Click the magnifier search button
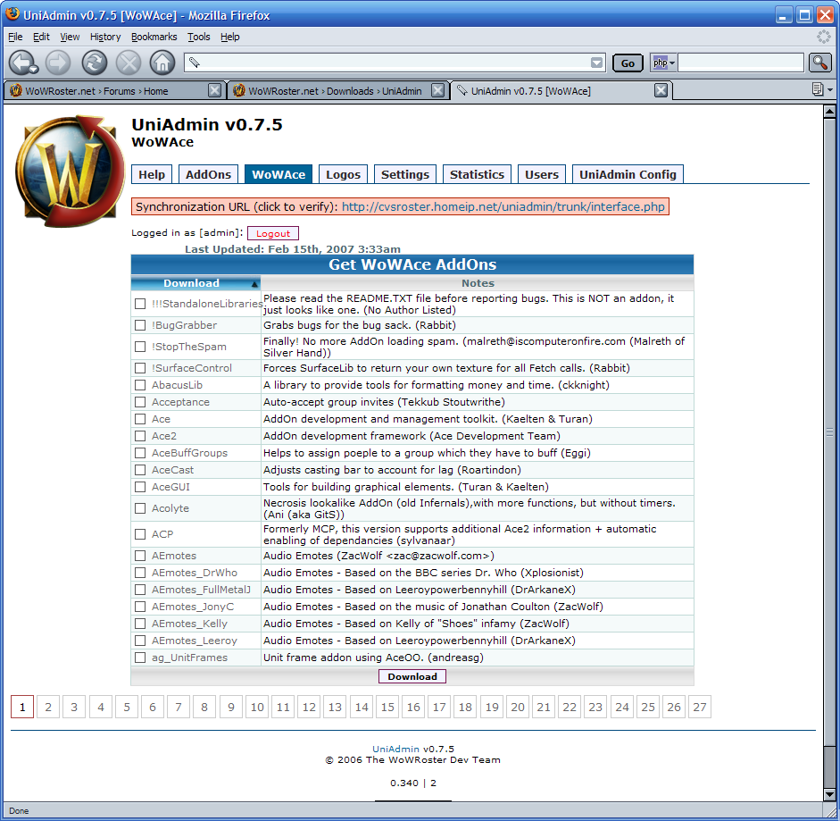Screen dimensions: 840x821 (x=819, y=63)
